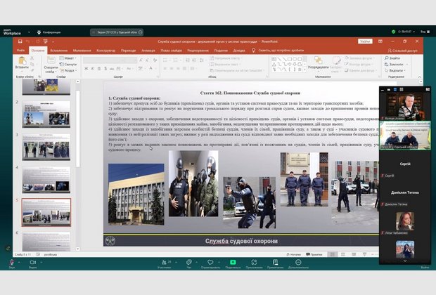Open the Вставлення ribbon tab
Image resolution: width=436 pixels, height=295 pixels.
click(60, 51)
